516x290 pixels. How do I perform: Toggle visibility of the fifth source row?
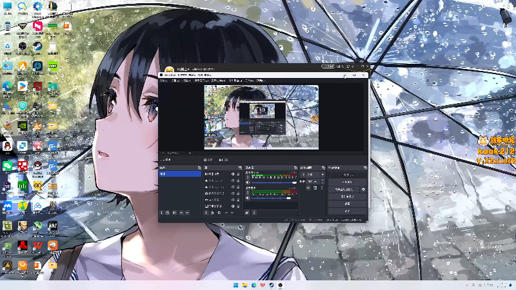[x=233, y=200]
